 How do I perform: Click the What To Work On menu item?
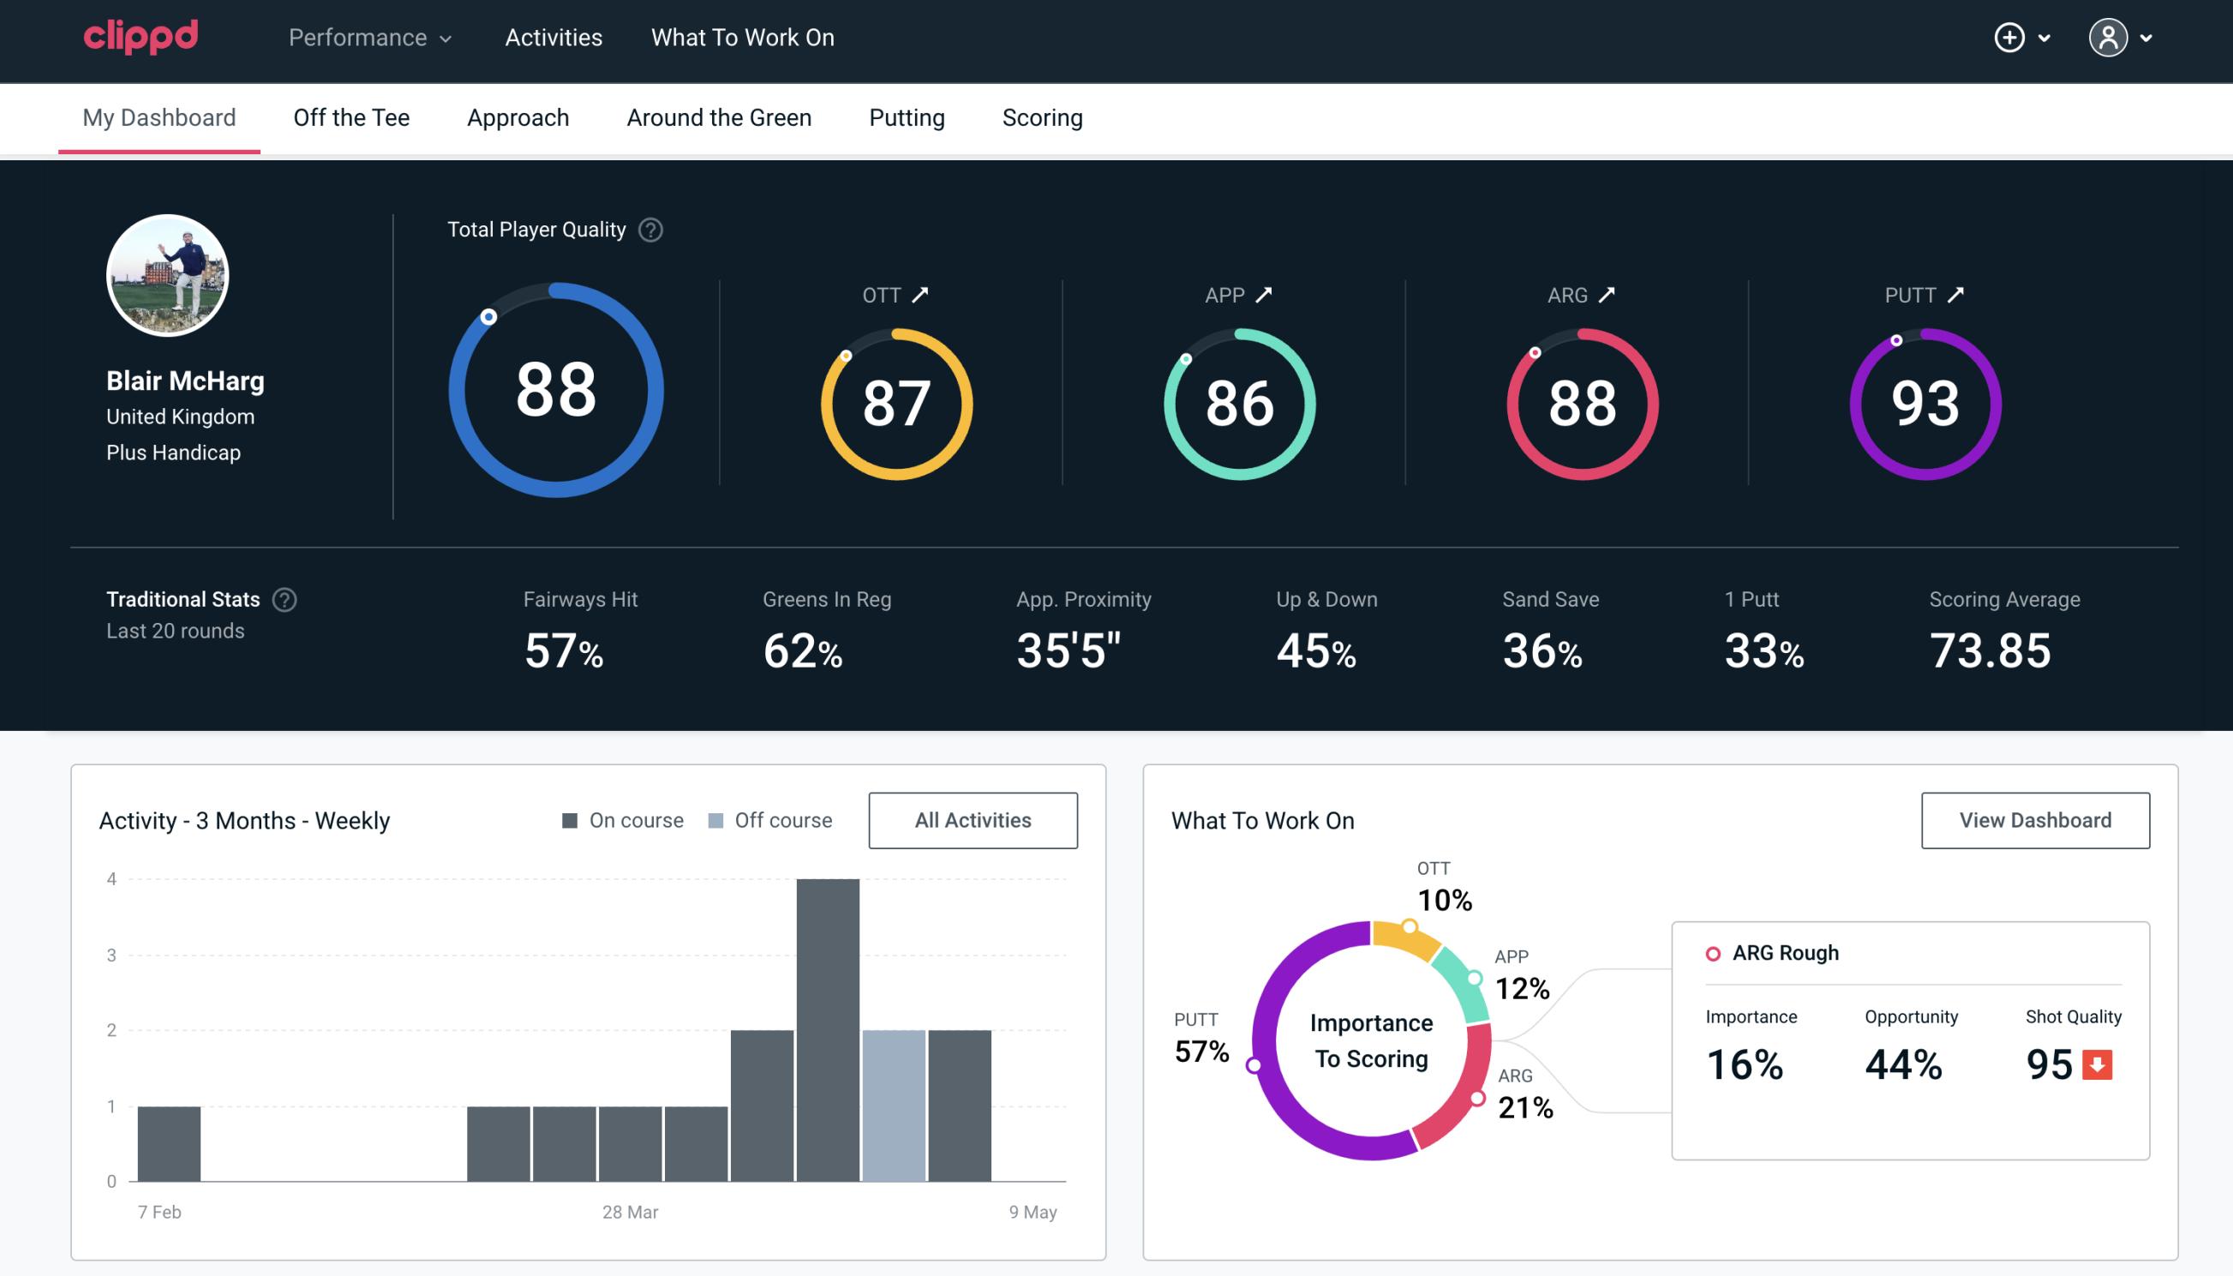[x=742, y=39]
